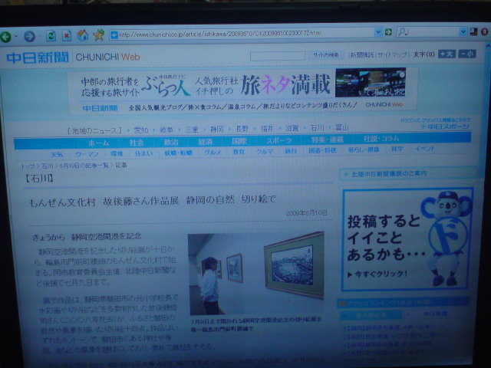Click the サイトマップ link
This screenshot has height=368, width=491.
(x=392, y=54)
